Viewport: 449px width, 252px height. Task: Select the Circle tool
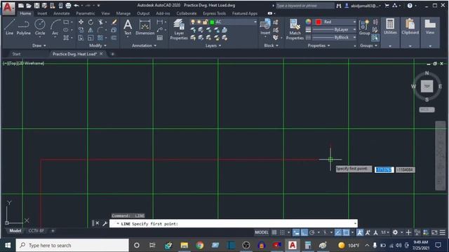(x=40, y=27)
